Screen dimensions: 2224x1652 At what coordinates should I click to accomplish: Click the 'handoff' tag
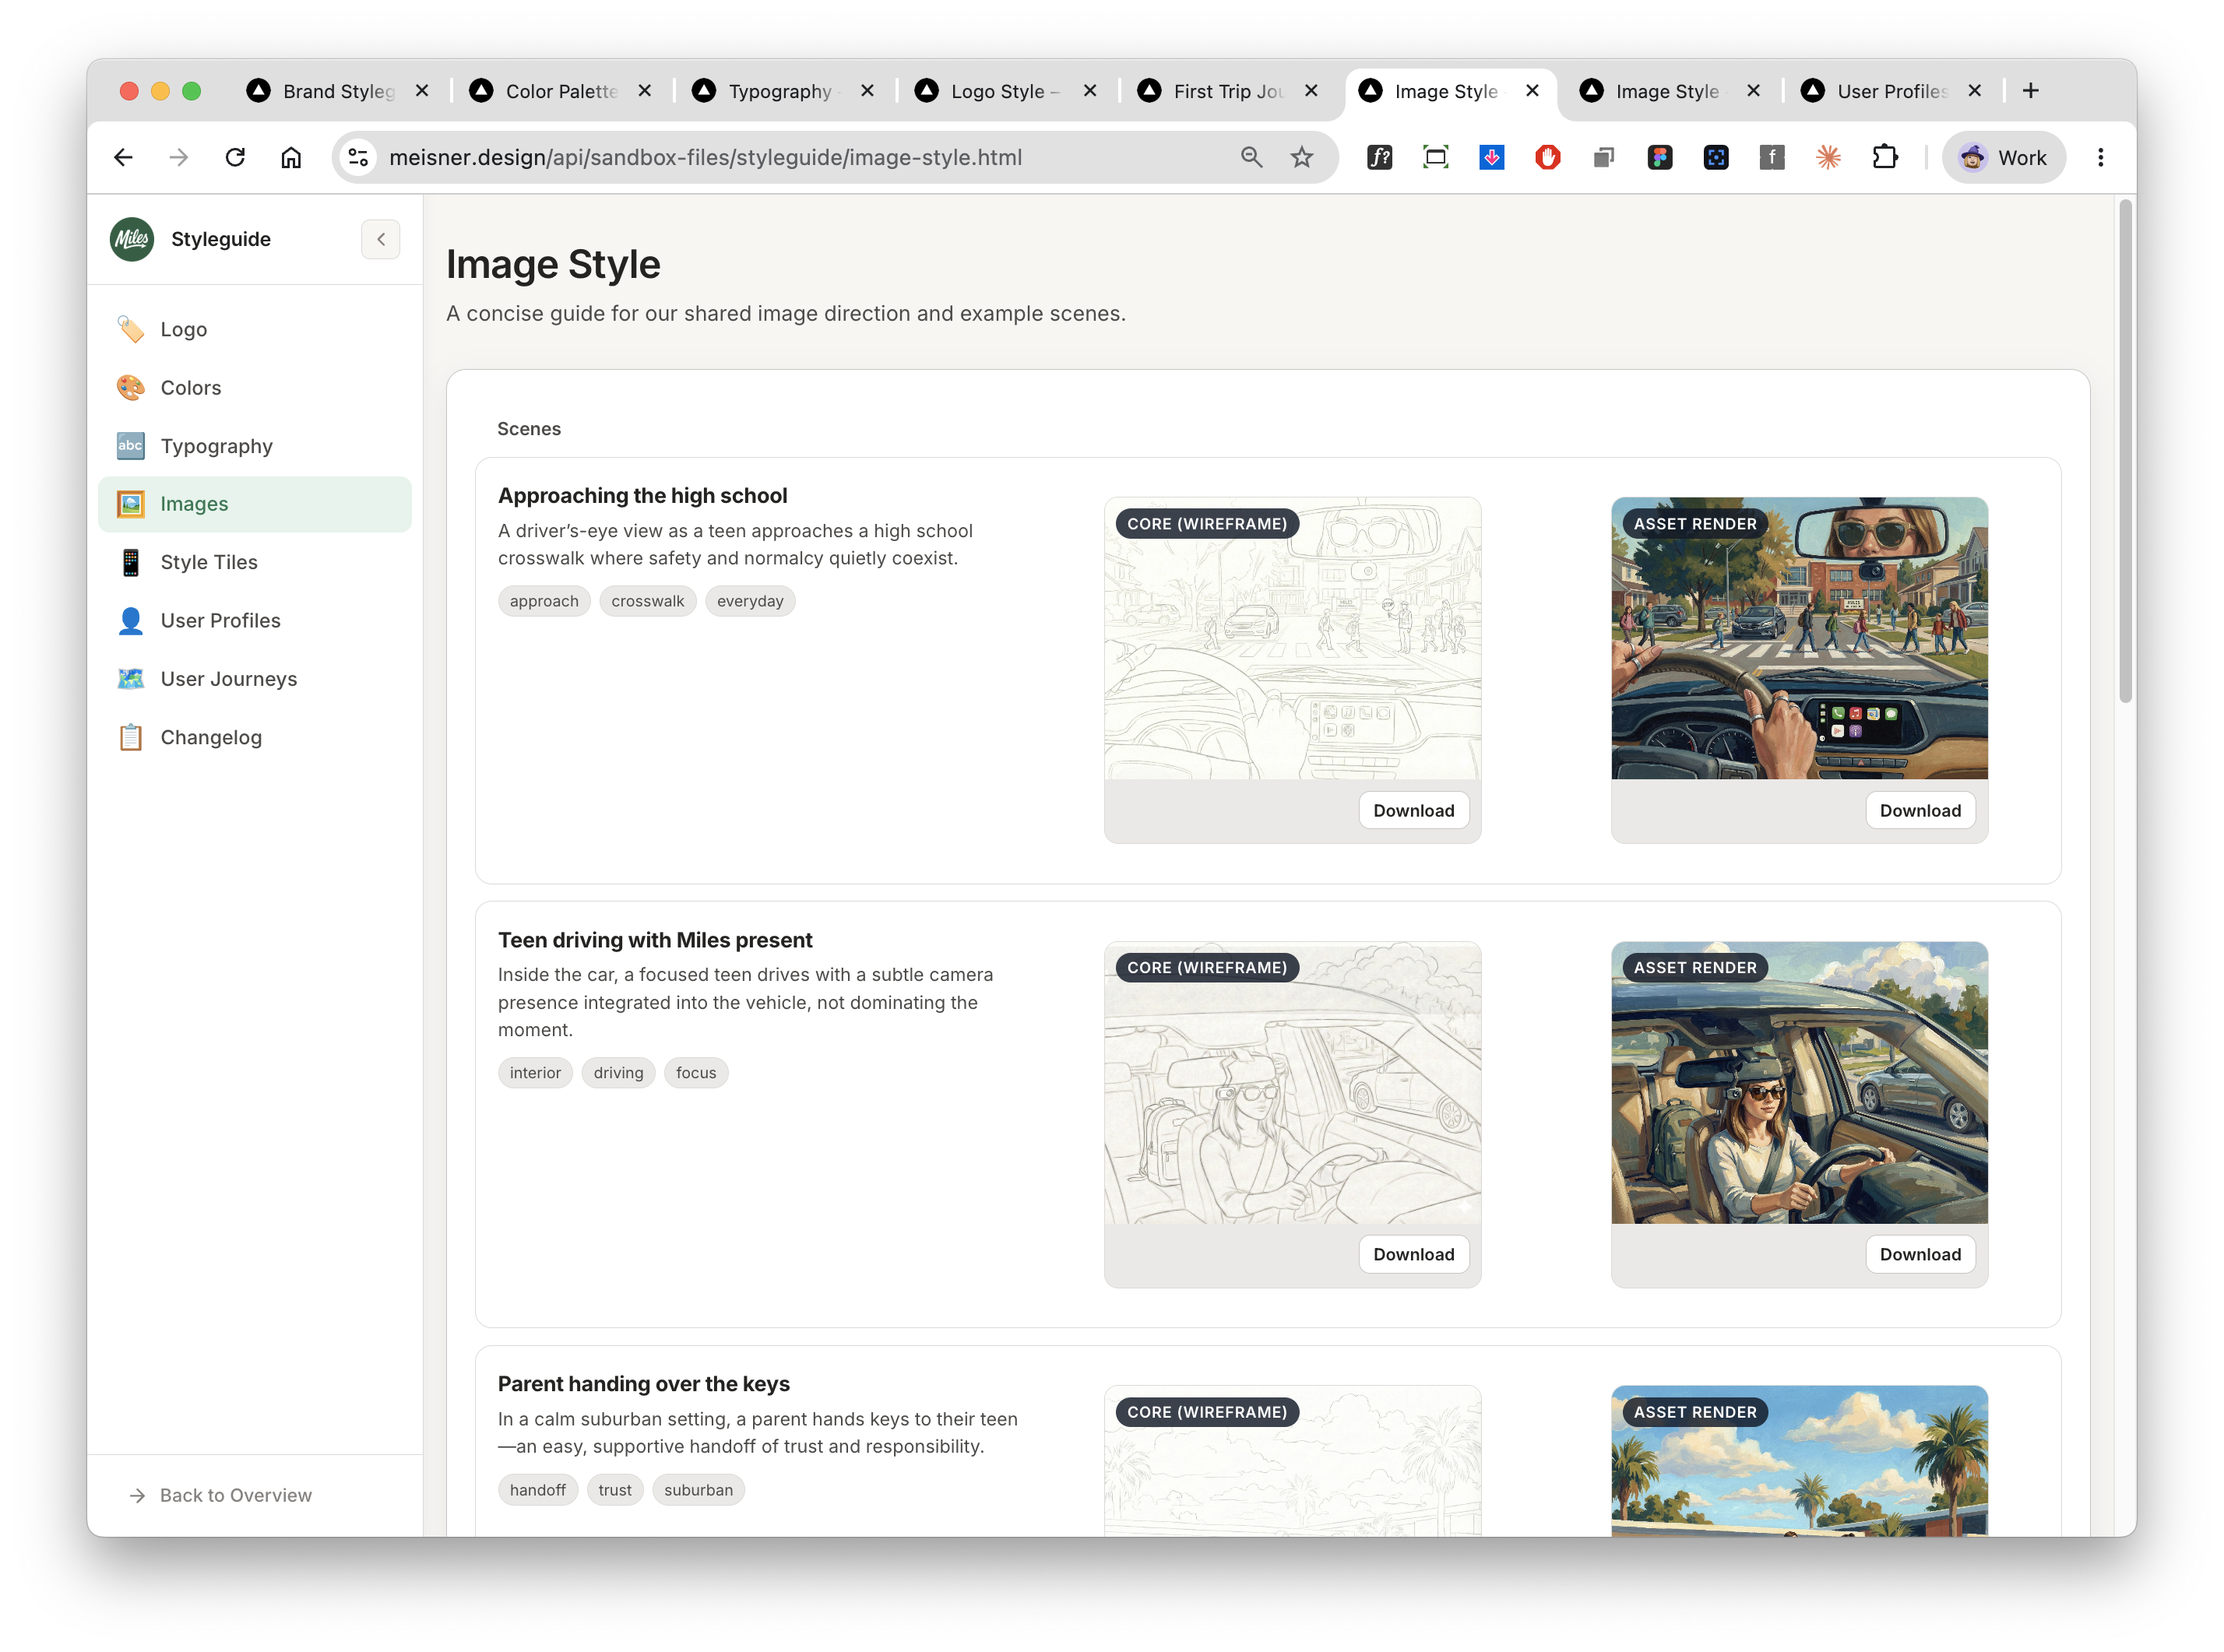point(538,1490)
